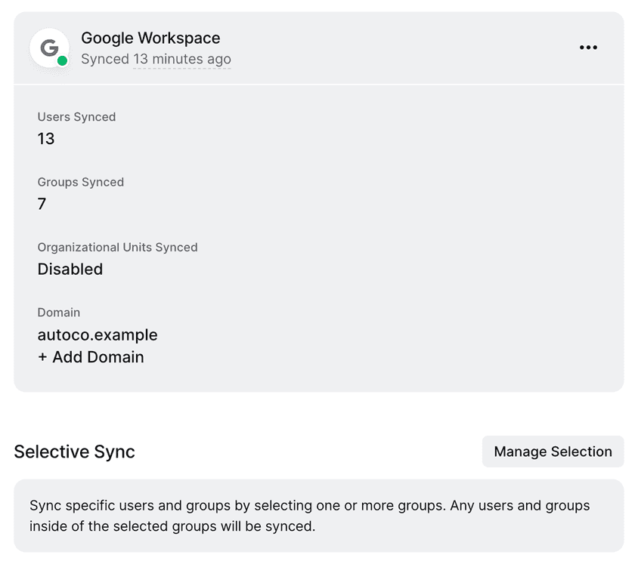Click the 'inside of the selected groups' text line
Screen dimensions: 635x564
coord(172,526)
